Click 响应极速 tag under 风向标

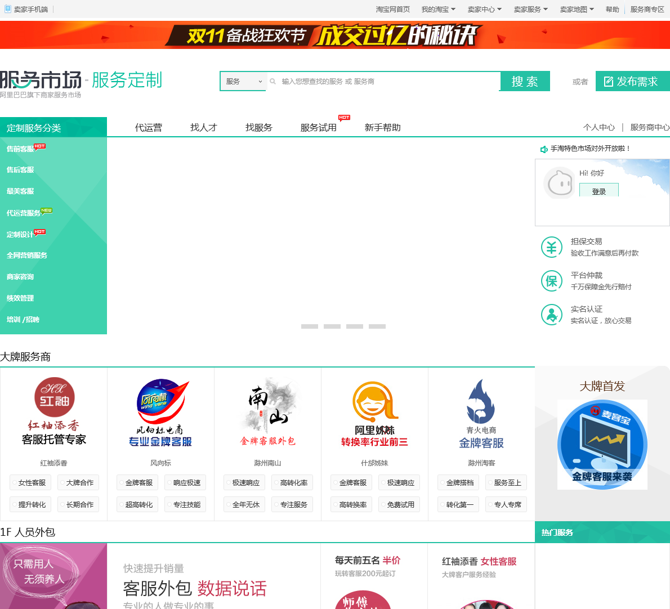pyautogui.click(x=185, y=482)
